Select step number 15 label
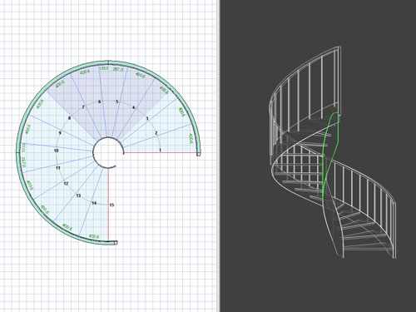The width and height of the screenshot is (416, 312). tap(111, 205)
